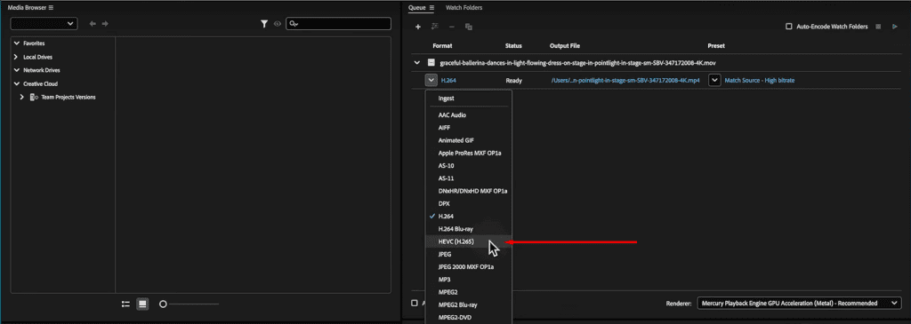Click the Stop Queue square icon
This screenshot has height=324, width=911.
pyautogui.click(x=878, y=27)
